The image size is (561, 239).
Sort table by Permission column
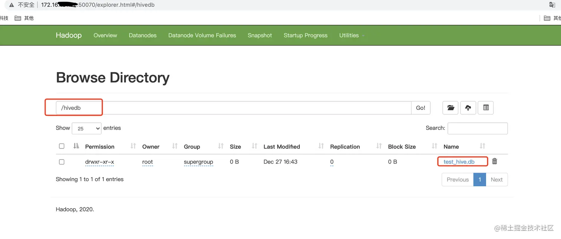pos(100,147)
